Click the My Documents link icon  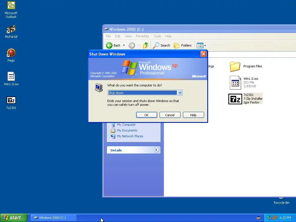113,130
